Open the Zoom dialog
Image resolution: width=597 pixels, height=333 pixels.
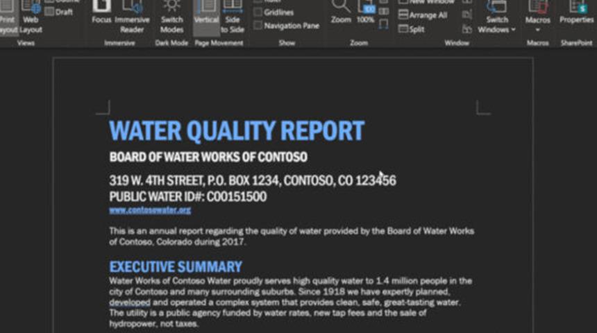(x=341, y=12)
